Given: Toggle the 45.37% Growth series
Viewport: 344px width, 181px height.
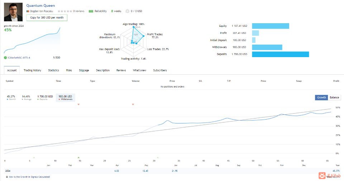Looking at the screenshot, I should point(11,97).
